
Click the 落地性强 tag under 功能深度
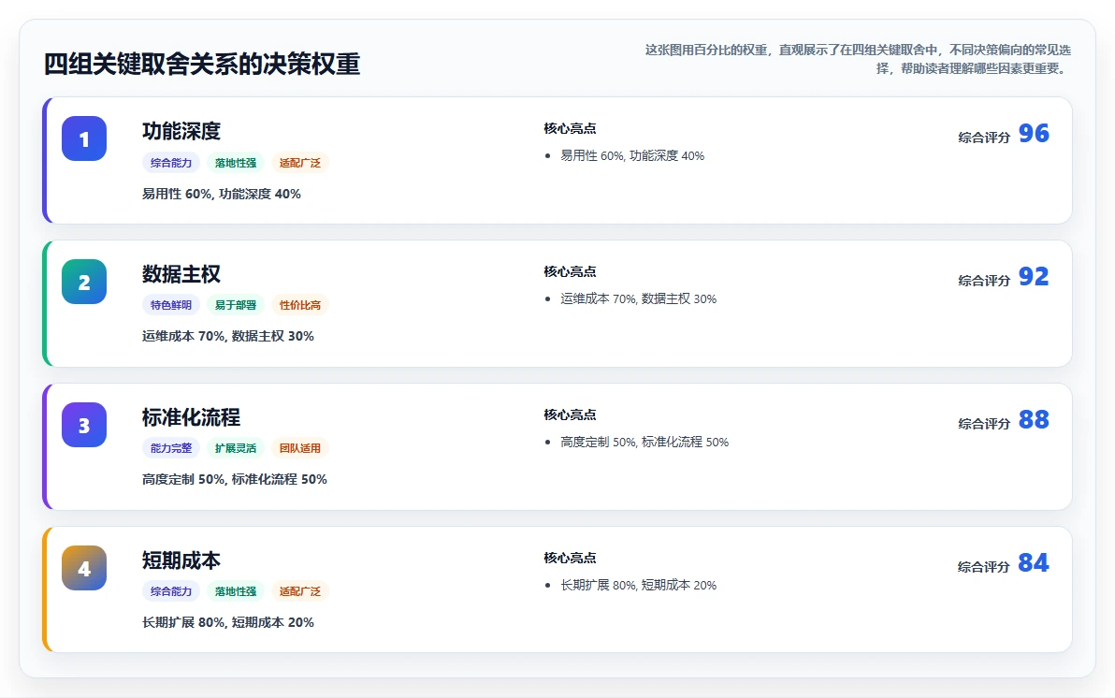[x=236, y=163]
